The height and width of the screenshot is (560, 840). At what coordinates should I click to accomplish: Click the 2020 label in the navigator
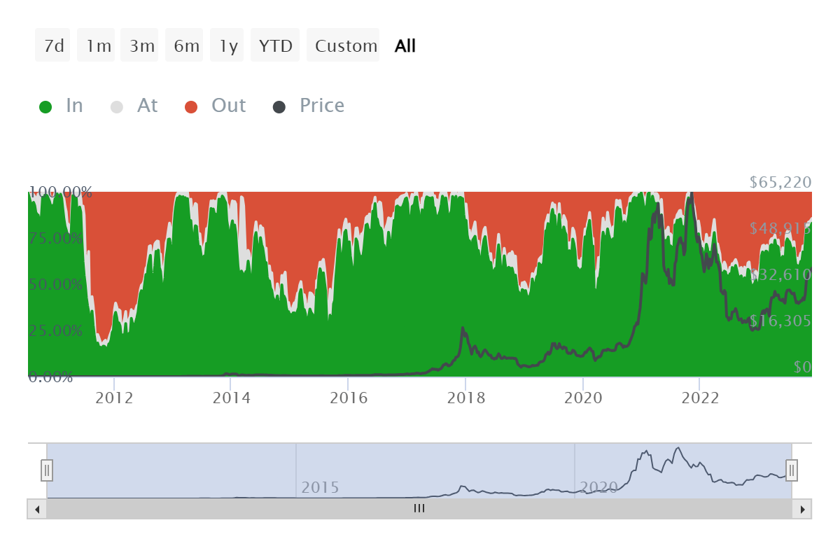pyautogui.click(x=598, y=487)
